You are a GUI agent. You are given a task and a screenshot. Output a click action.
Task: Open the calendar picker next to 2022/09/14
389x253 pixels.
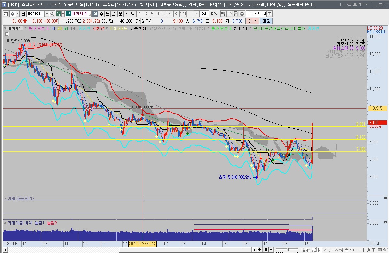[x=269, y=14]
